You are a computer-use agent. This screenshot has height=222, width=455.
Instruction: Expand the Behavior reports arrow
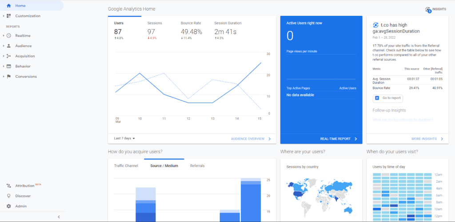[4, 66]
